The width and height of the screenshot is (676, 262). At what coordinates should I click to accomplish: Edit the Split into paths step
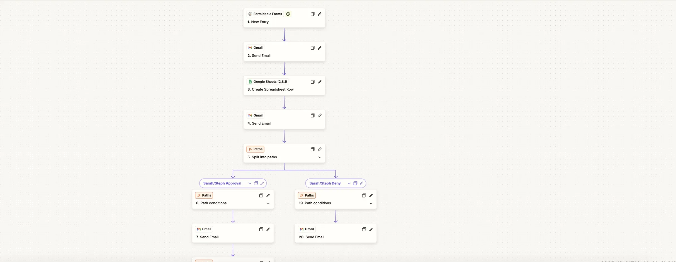tap(320, 149)
